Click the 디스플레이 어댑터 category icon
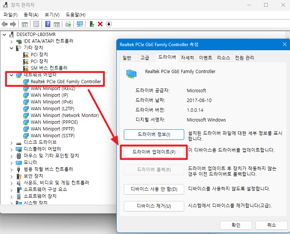The height and width of the screenshot is (234, 290). tap(19, 149)
